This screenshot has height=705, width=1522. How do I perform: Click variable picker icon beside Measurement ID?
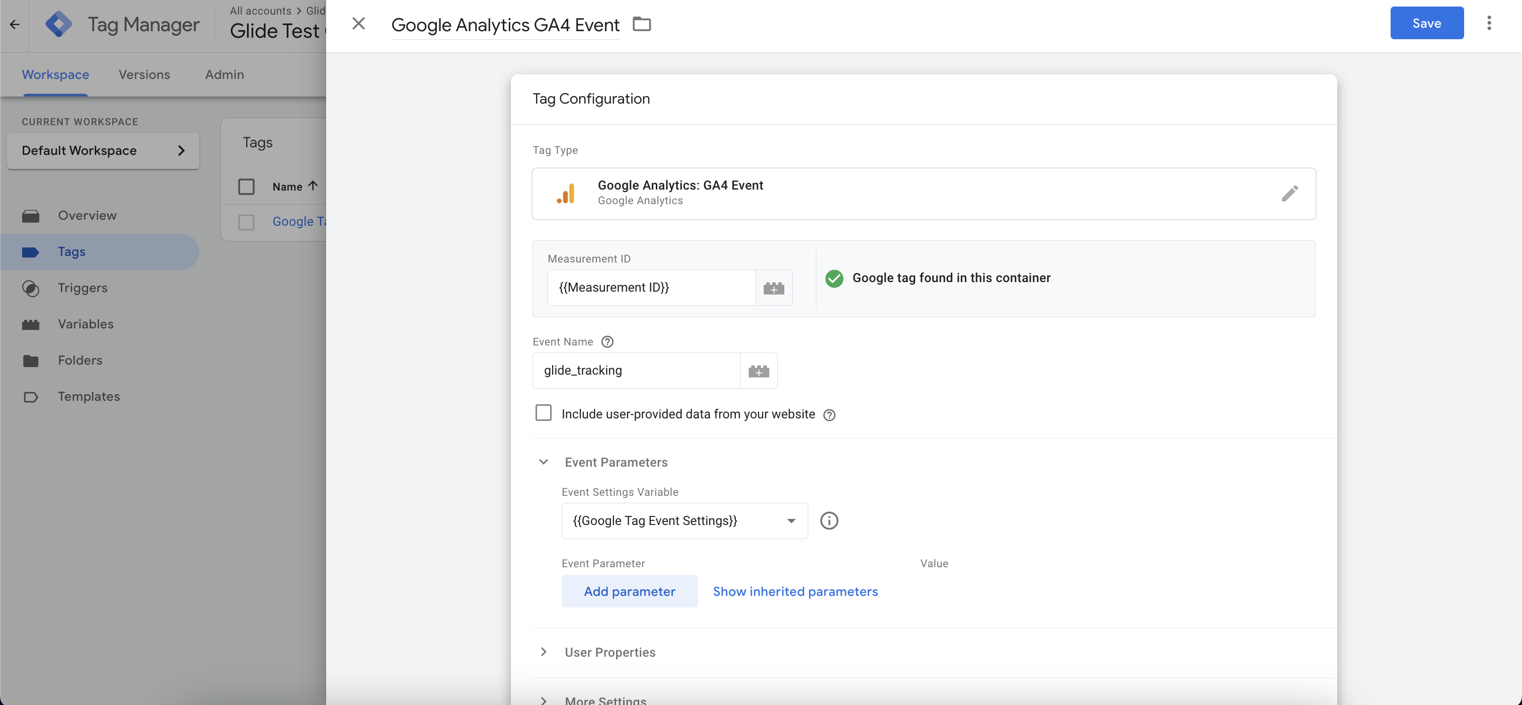pos(774,288)
